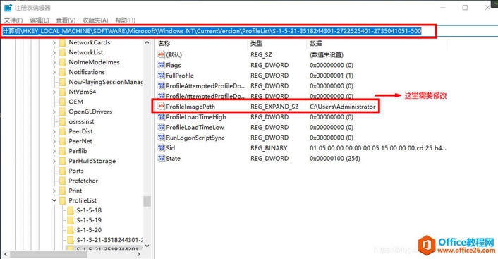Click the 0x00000100 (256) data cell

pyautogui.click(x=335, y=159)
